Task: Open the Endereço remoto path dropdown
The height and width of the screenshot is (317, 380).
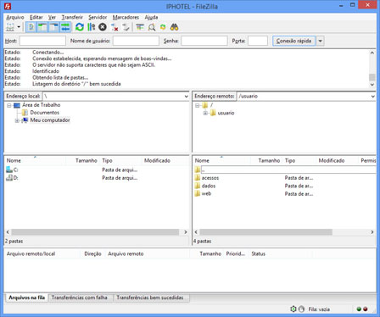Action: point(372,97)
